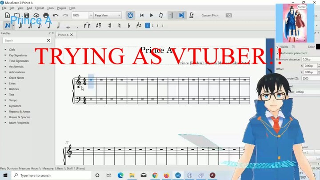
Task: Save the score with floppy icon
Action: click(x=27, y=15)
